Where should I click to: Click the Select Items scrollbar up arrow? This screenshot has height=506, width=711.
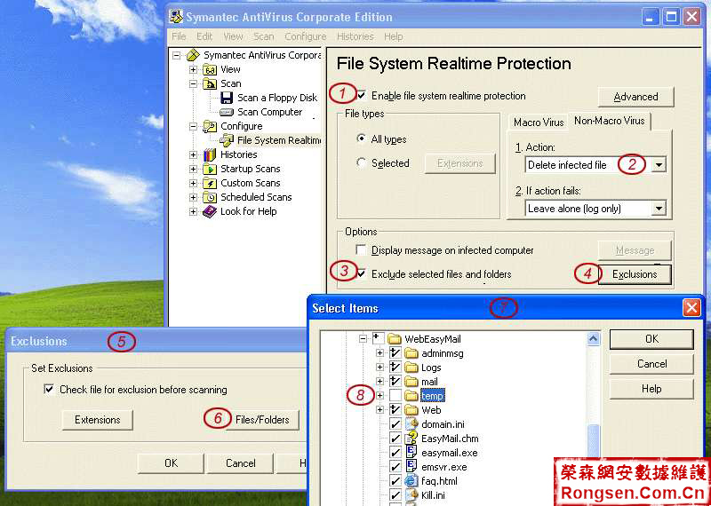point(593,338)
